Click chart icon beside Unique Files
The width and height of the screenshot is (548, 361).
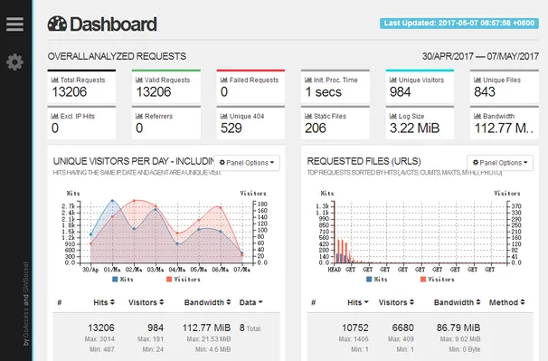(x=477, y=80)
